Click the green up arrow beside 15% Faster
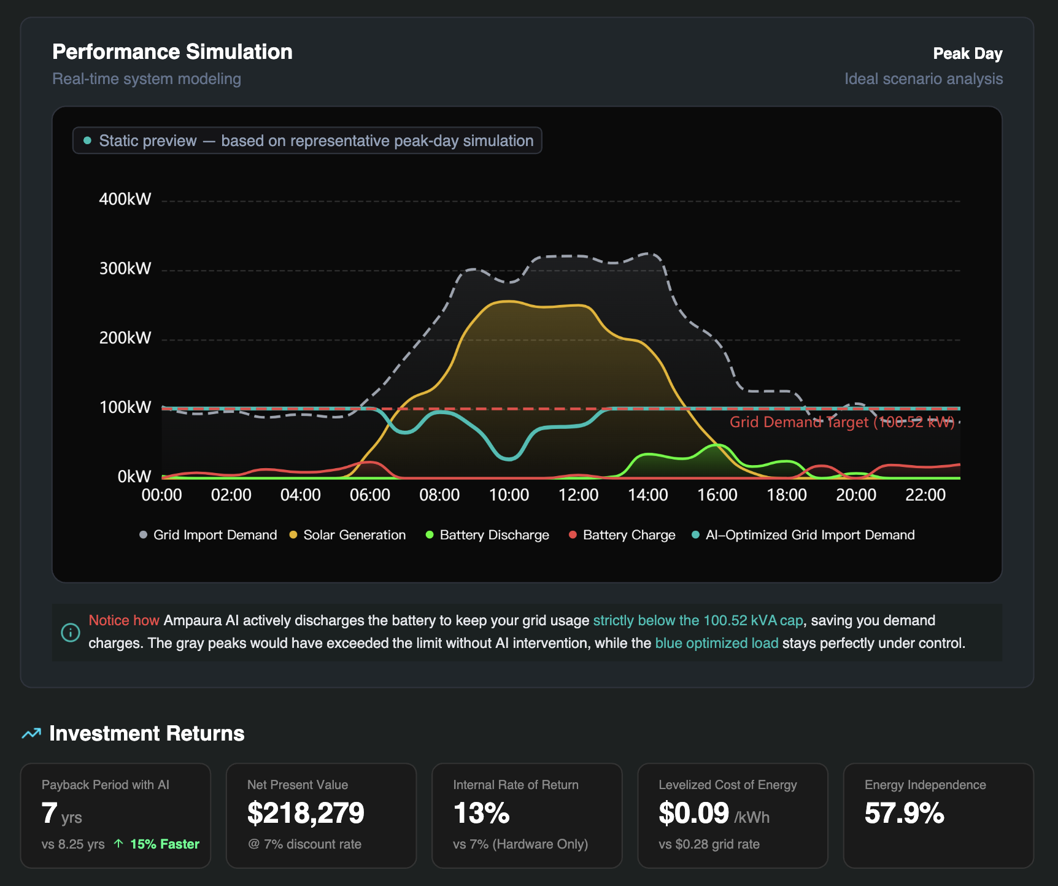 [x=118, y=844]
